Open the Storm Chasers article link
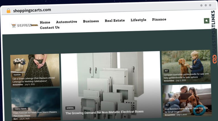This screenshot has height=121, width=218. click(x=35, y=114)
